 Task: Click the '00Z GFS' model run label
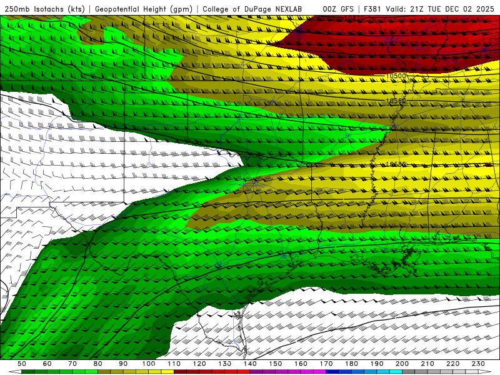(x=337, y=9)
